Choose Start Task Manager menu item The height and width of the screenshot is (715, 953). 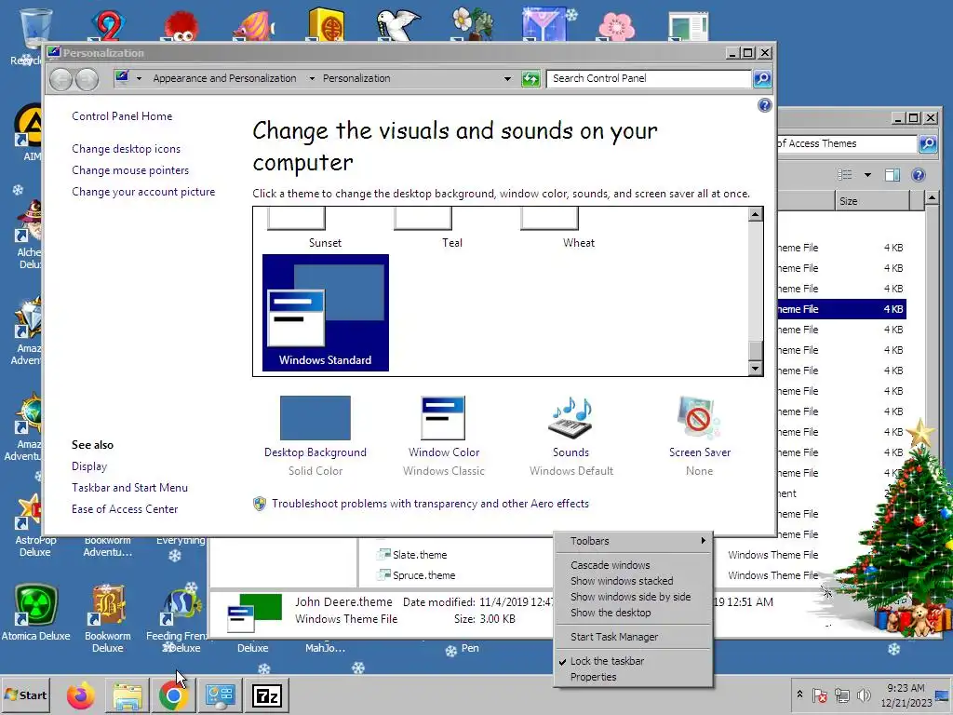pos(633,637)
